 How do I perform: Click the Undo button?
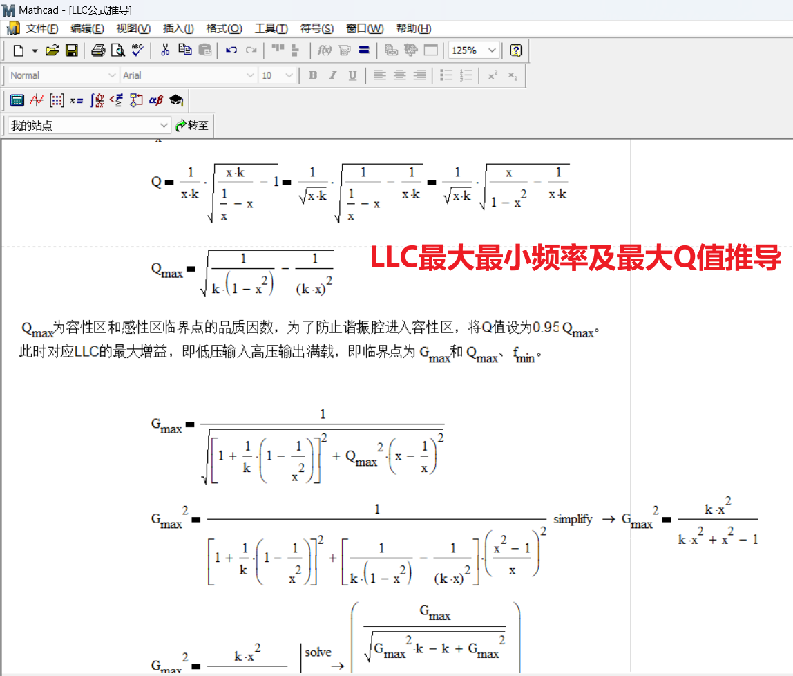pyautogui.click(x=231, y=50)
